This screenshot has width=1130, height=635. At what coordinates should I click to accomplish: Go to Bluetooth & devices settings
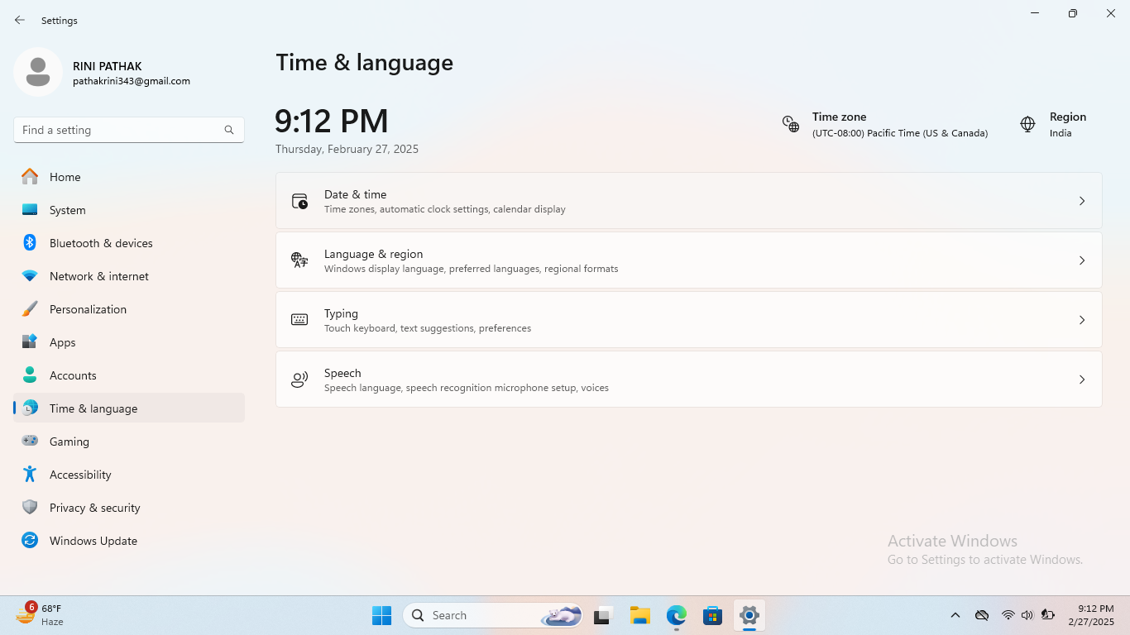(x=129, y=243)
